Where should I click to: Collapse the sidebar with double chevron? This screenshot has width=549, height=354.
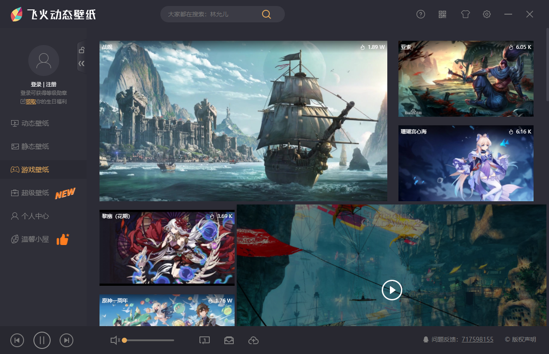pyautogui.click(x=81, y=64)
